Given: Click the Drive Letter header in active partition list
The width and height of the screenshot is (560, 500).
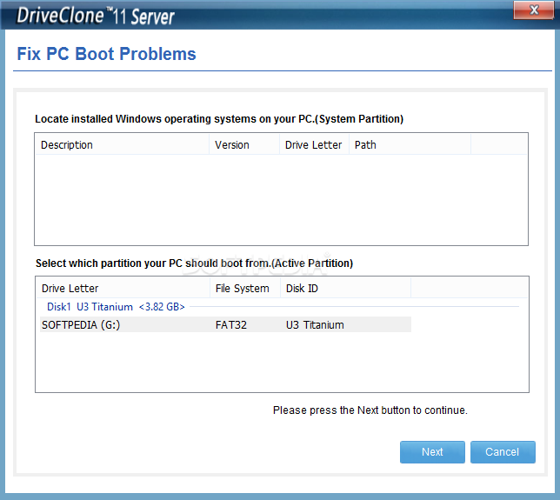Looking at the screenshot, I should (123, 288).
